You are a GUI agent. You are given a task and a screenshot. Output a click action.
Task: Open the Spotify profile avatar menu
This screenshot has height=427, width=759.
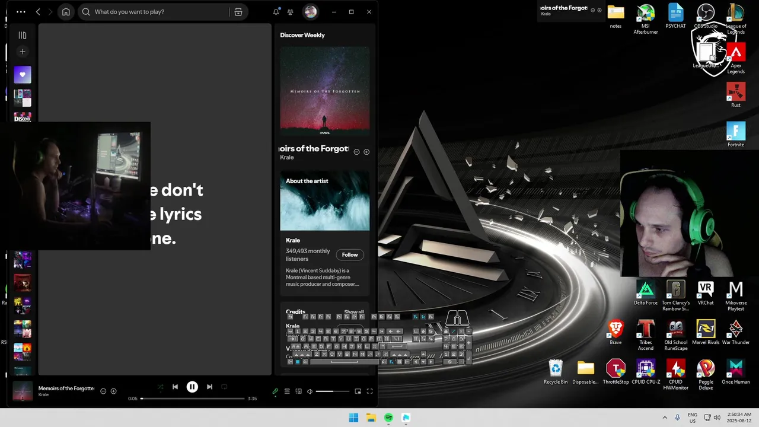(x=311, y=12)
